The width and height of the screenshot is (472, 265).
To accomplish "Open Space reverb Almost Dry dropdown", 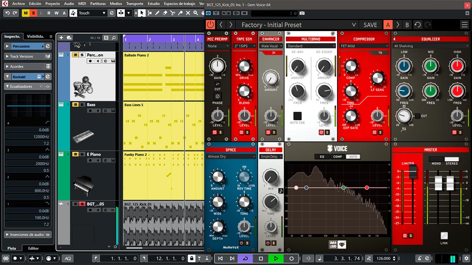I will [231, 157].
